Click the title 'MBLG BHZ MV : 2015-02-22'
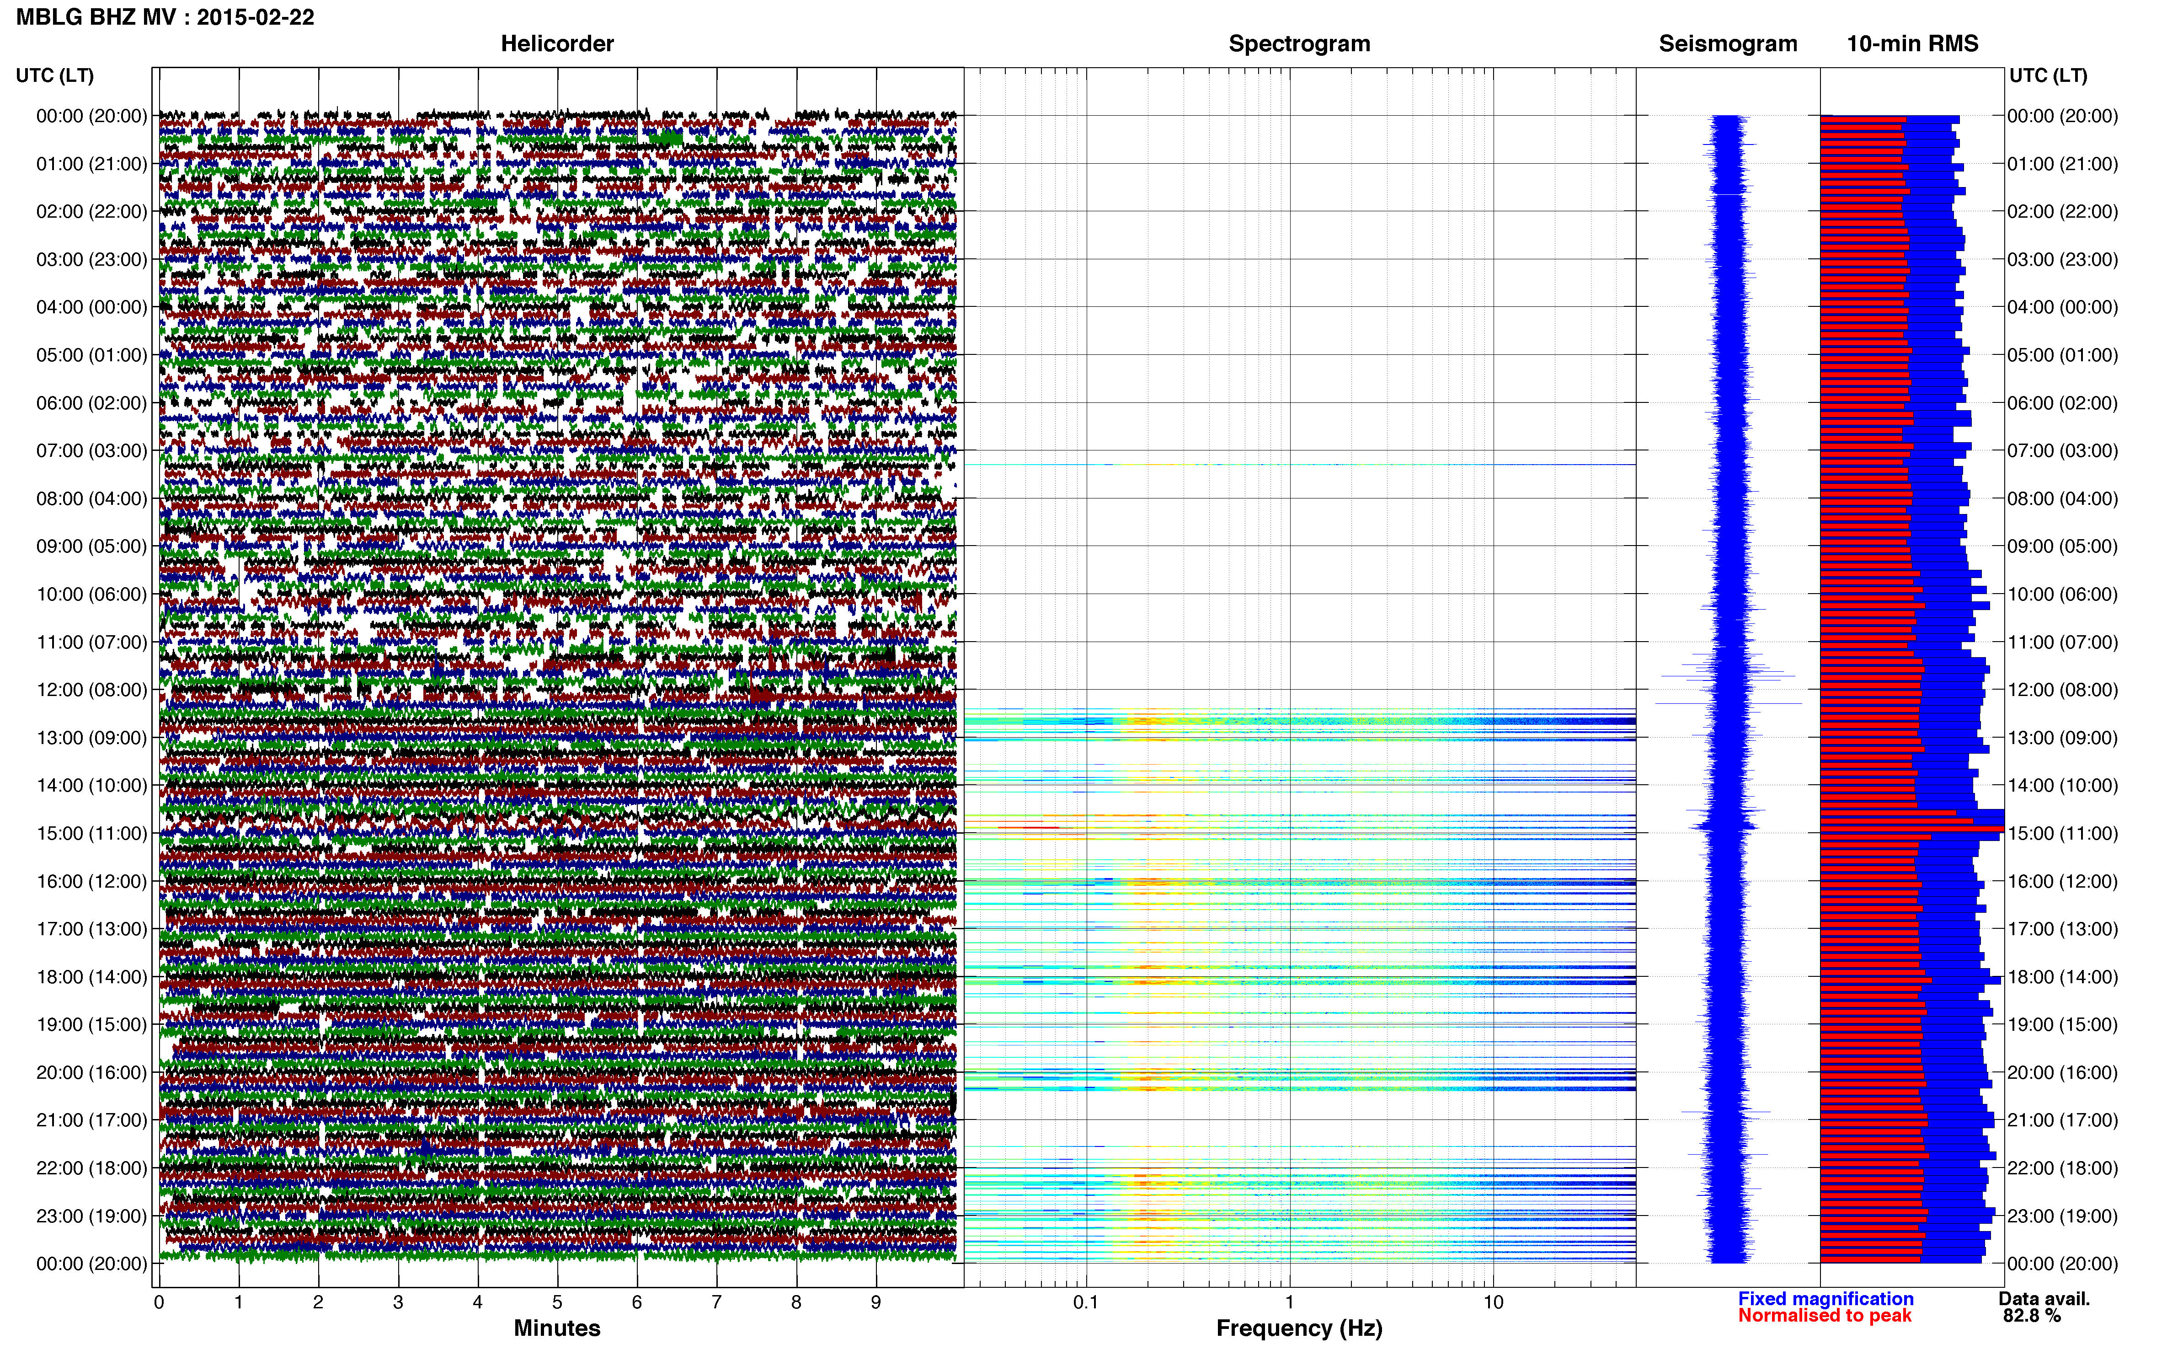 tap(165, 17)
